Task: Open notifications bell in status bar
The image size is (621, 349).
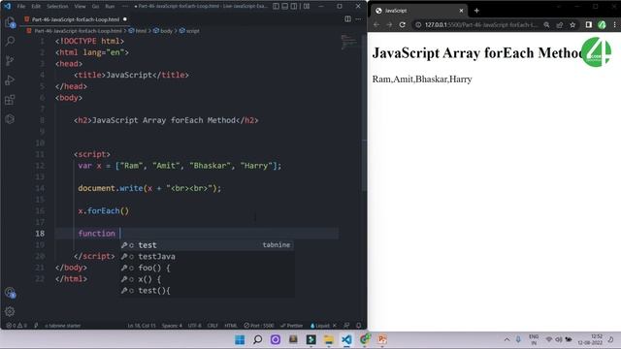Action: (359, 326)
